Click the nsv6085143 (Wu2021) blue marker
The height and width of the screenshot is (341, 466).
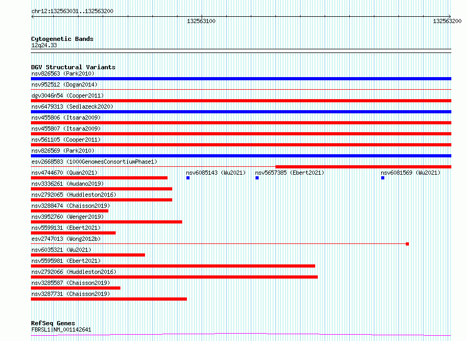click(x=188, y=178)
